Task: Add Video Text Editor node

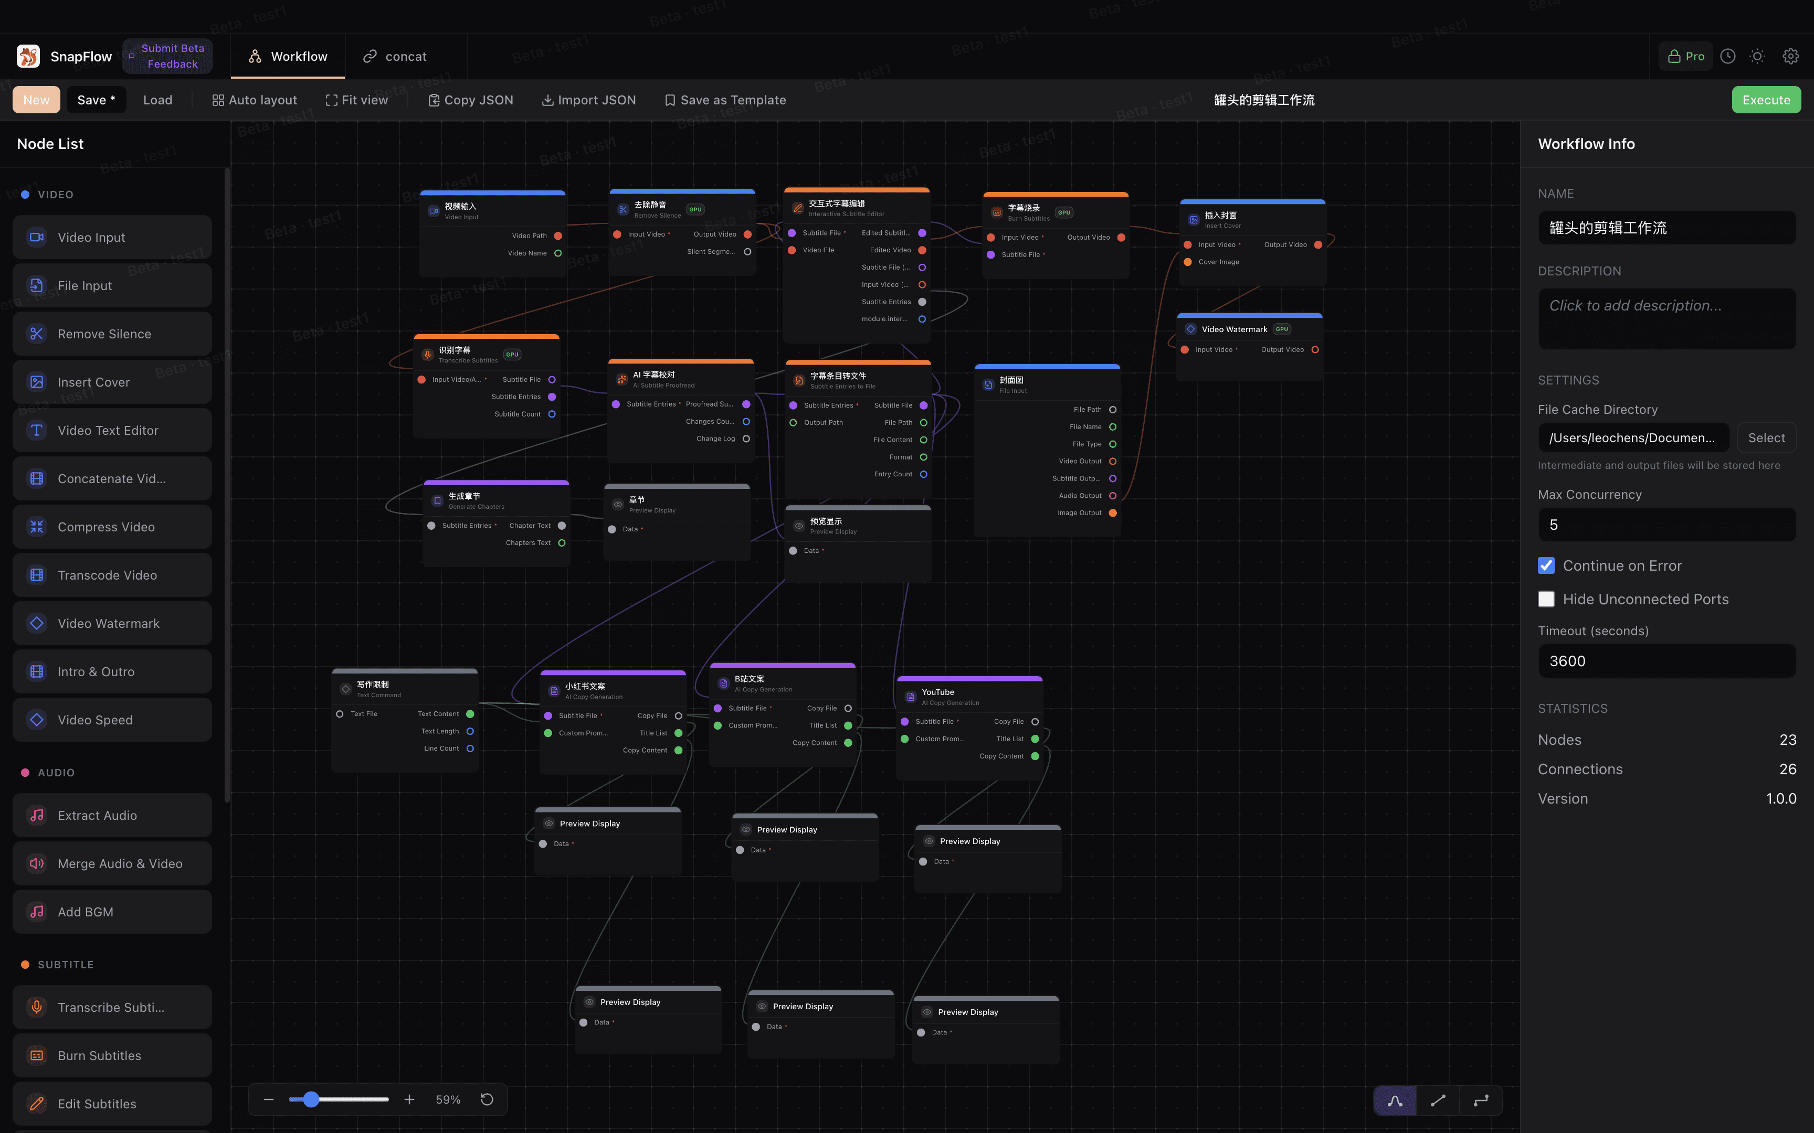Action: [112, 430]
